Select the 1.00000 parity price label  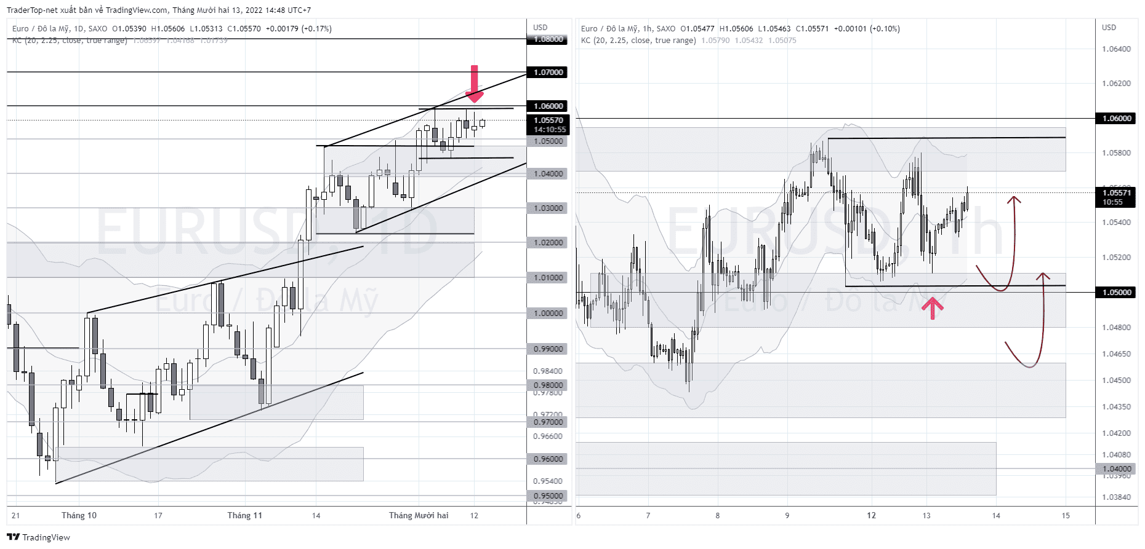[548, 314]
